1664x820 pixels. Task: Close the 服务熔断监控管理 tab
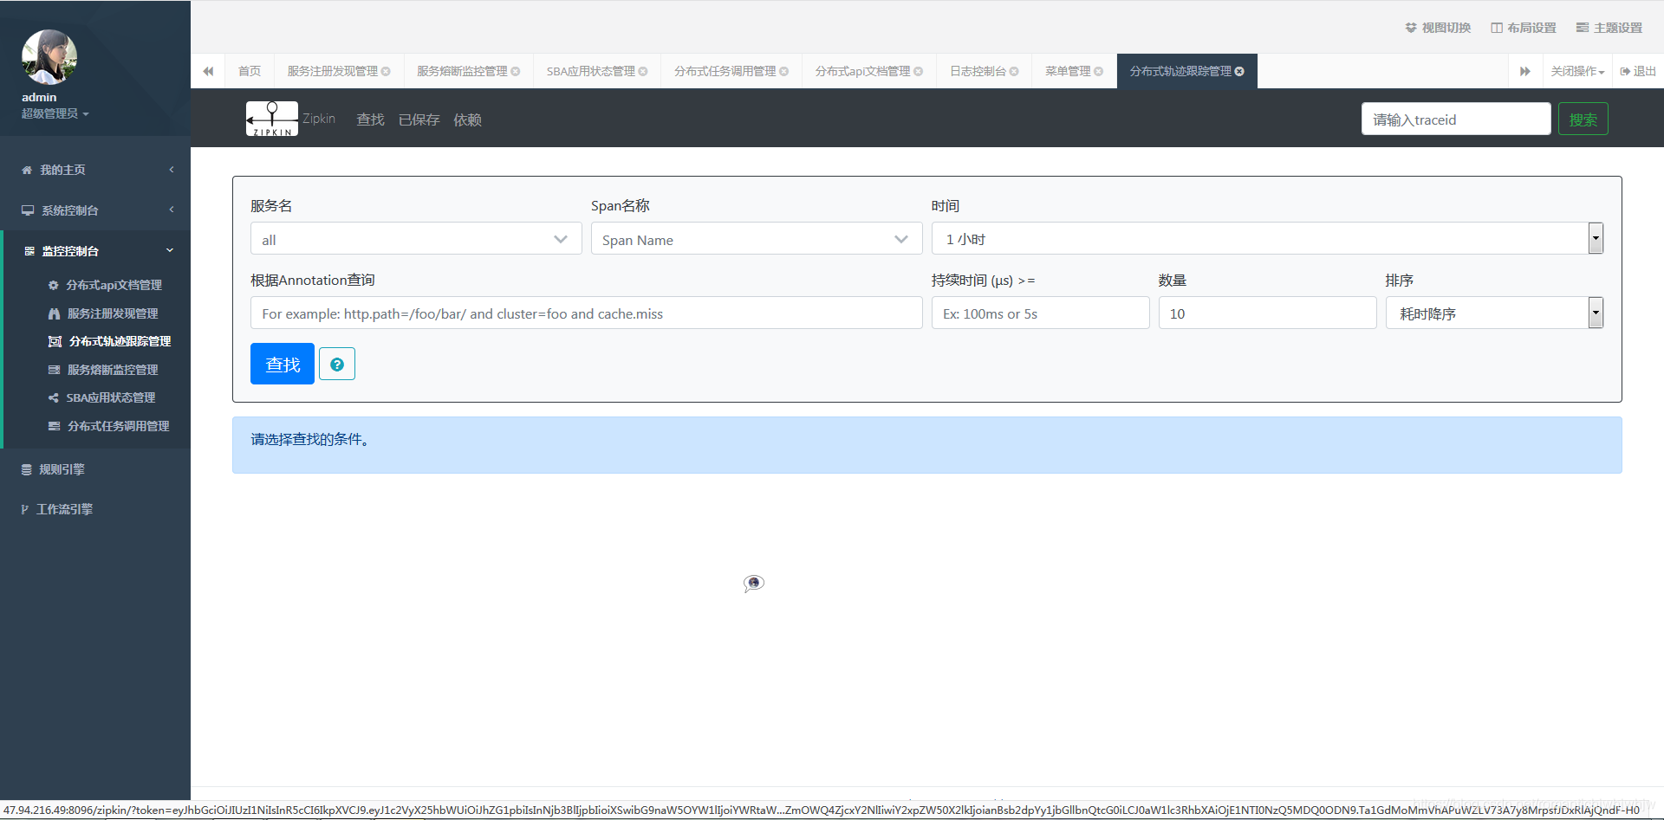(x=516, y=71)
